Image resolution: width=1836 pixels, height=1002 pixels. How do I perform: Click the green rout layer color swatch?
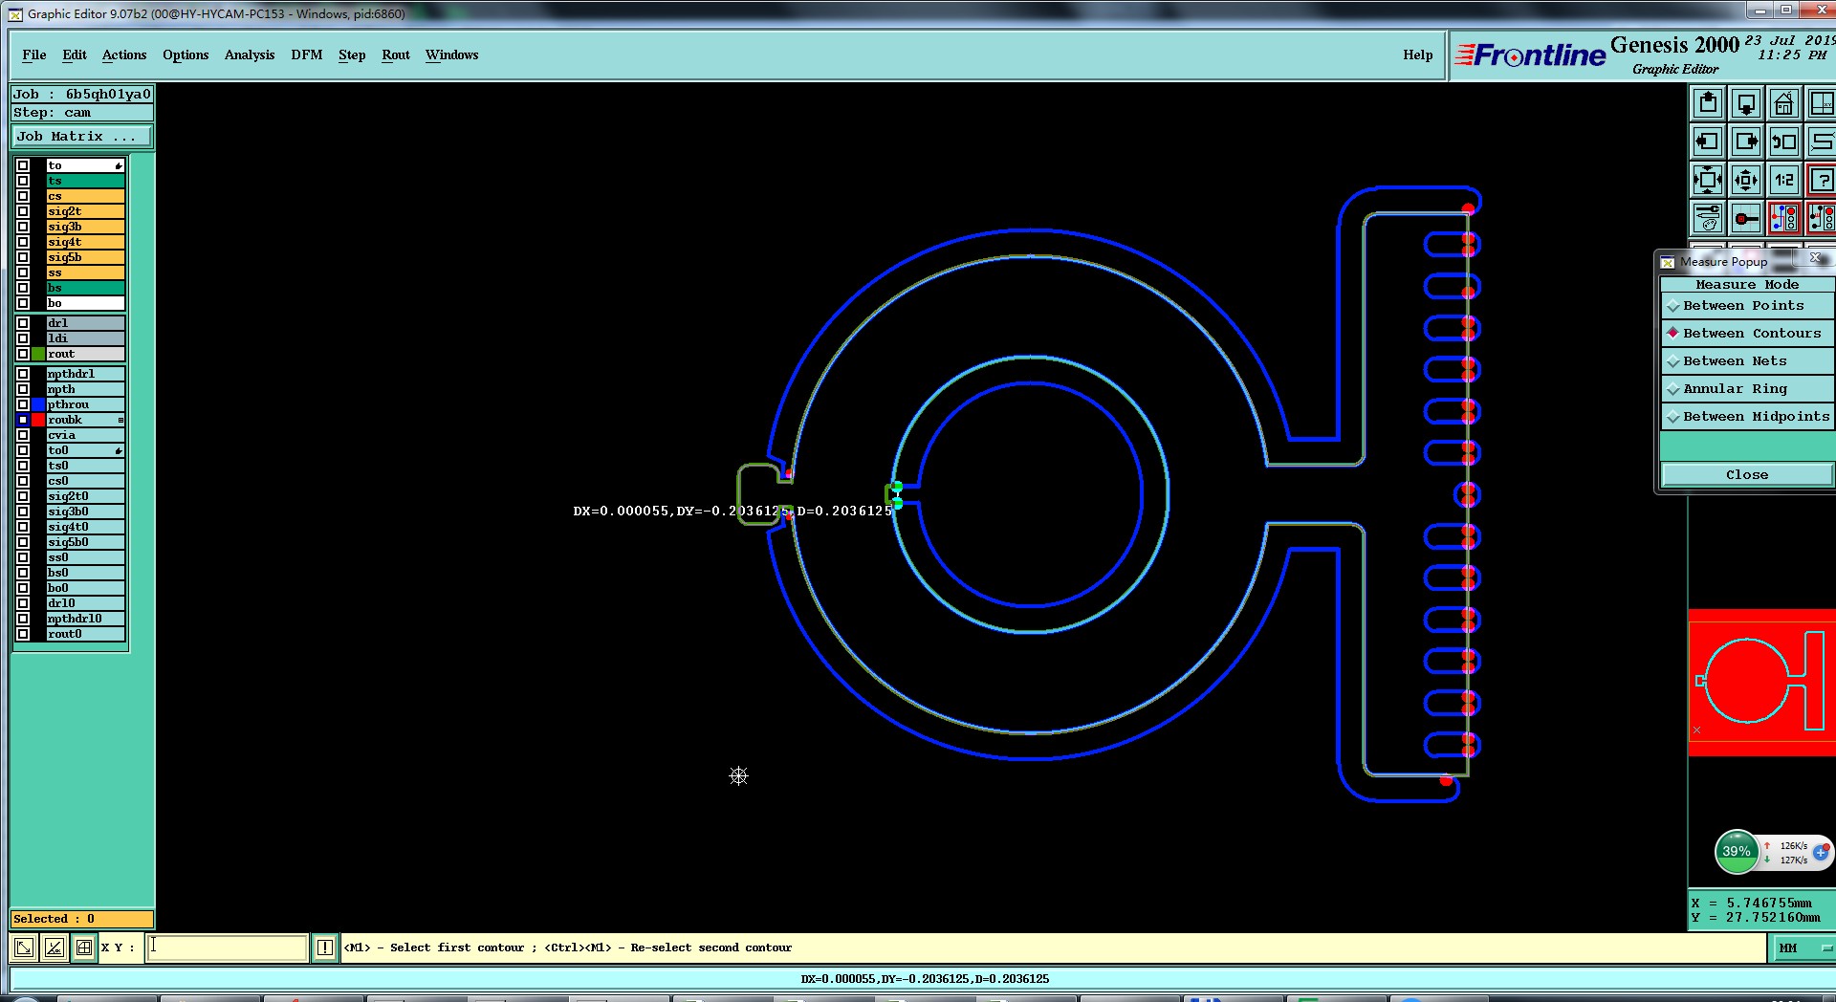click(x=38, y=354)
